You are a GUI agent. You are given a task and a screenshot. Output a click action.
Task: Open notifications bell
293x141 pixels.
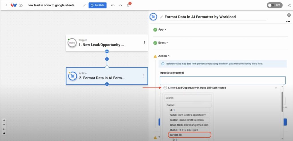[x=128, y=5]
